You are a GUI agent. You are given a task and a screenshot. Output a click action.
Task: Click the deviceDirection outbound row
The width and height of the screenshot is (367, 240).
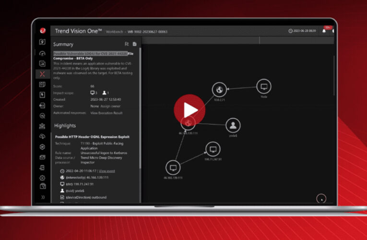pyautogui.click(x=83, y=197)
